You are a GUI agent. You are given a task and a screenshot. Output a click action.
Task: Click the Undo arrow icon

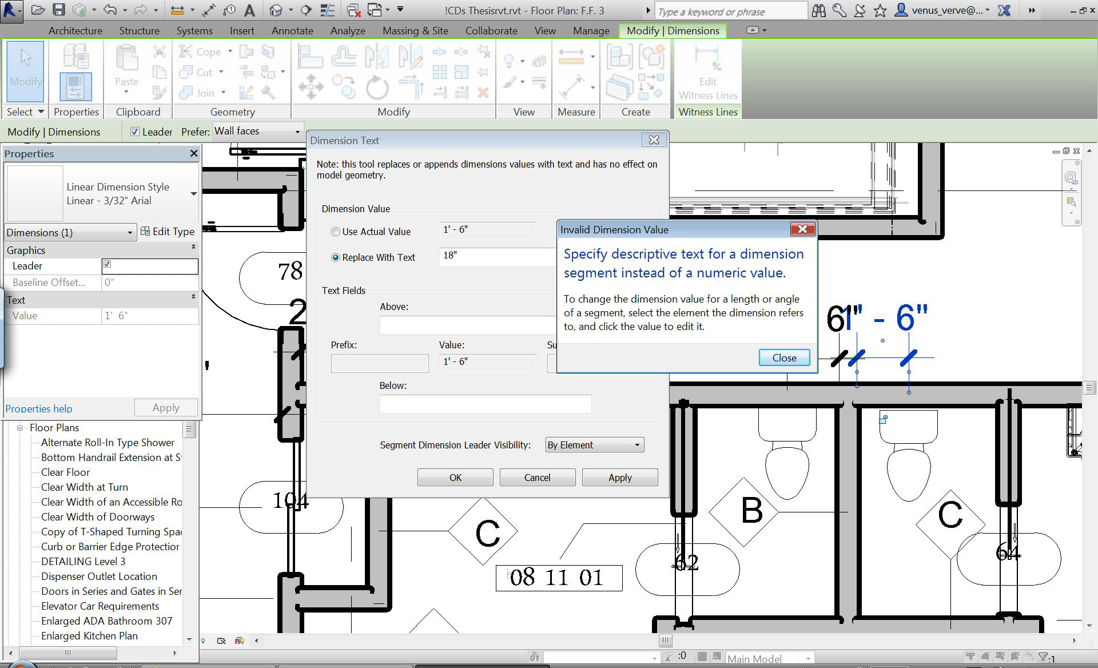[x=110, y=10]
